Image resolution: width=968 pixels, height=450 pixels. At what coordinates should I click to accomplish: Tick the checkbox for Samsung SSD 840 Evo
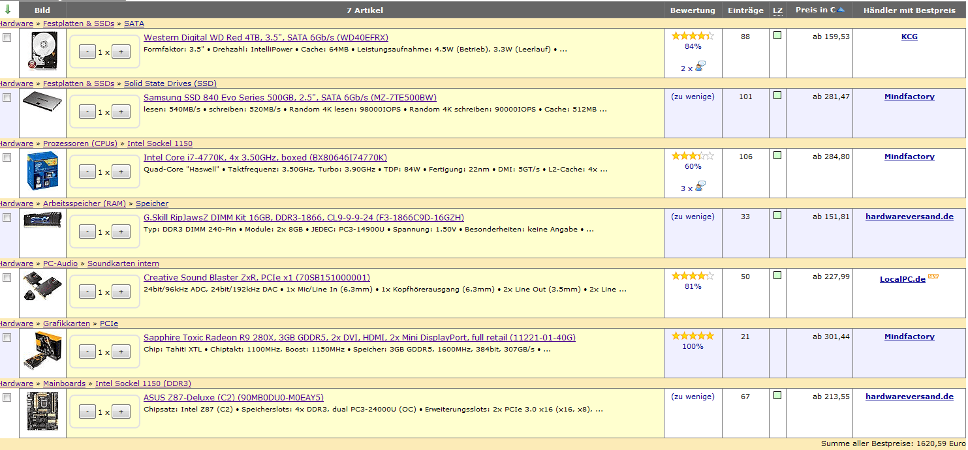[7, 98]
